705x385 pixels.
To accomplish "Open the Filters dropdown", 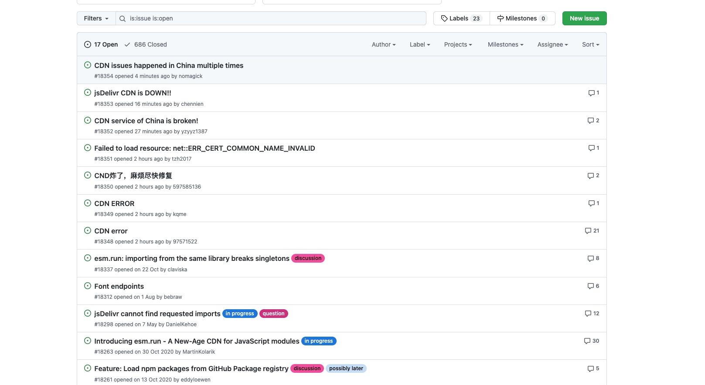I will [x=96, y=18].
